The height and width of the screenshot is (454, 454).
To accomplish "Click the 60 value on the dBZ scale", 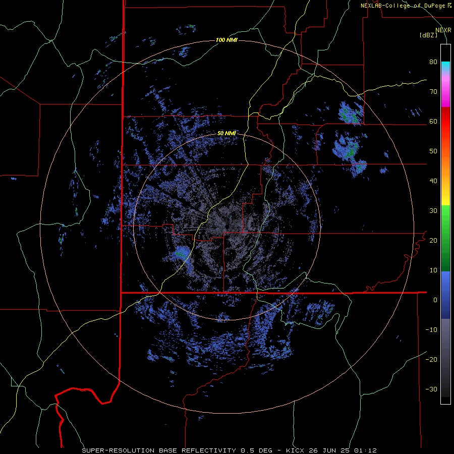I will [x=433, y=121].
